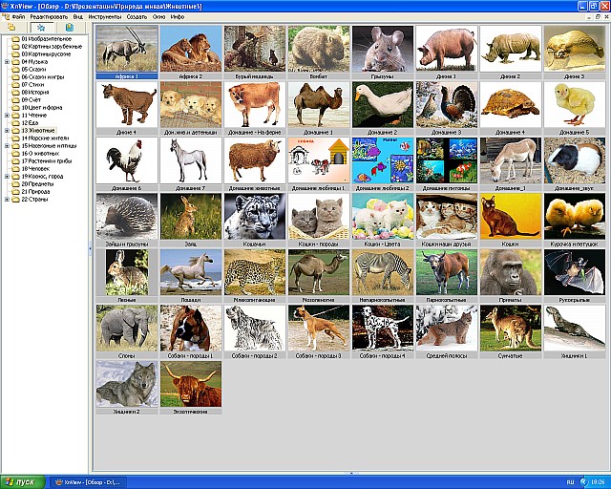Select the Рукокрылые bat thumbnail

(x=575, y=272)
